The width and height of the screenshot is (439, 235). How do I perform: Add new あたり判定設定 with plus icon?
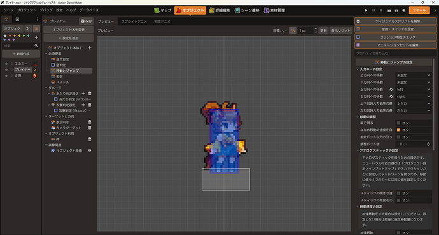coord(83,93)
